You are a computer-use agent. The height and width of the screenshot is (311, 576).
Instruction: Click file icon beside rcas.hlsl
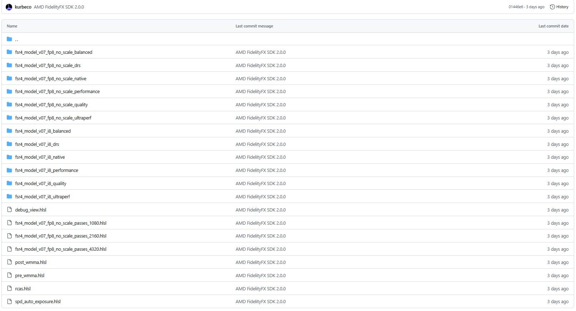click(x=10, y=289)
